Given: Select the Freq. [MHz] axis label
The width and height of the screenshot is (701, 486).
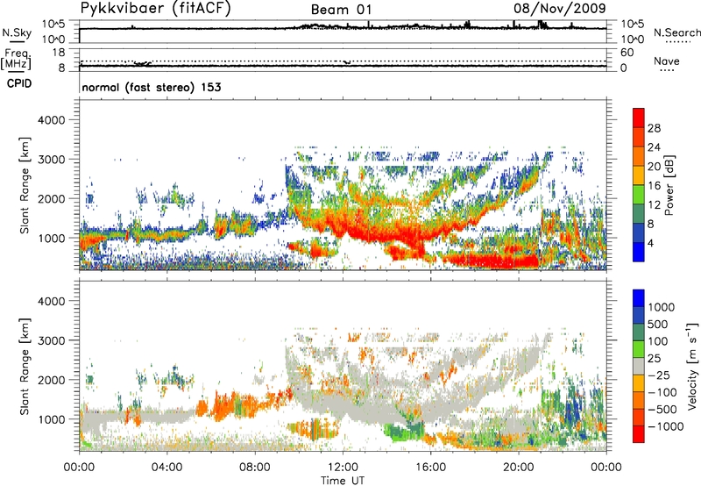Looking at the screenshot, I should click(17, 59).
